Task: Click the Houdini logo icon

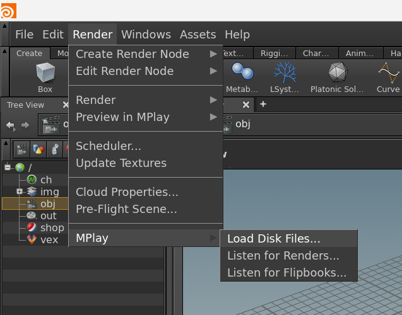Action: pyautogui.click(x=8, y=11)
